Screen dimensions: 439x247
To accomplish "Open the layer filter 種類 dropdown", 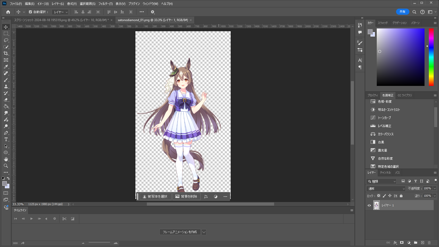I will coord(381,181).
